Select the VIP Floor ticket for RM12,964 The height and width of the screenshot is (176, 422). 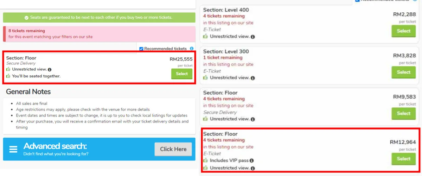coord(403,159)
